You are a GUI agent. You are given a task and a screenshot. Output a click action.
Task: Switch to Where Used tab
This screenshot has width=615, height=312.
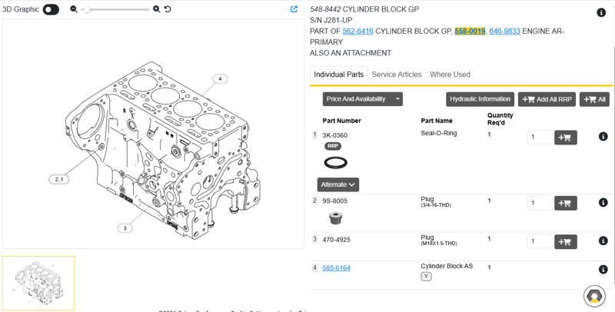pyautogui.click(x=450, y=75)
